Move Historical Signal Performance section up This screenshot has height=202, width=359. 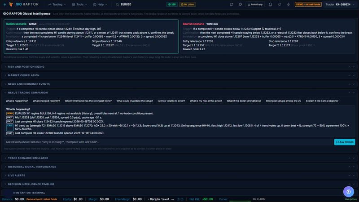350,167
